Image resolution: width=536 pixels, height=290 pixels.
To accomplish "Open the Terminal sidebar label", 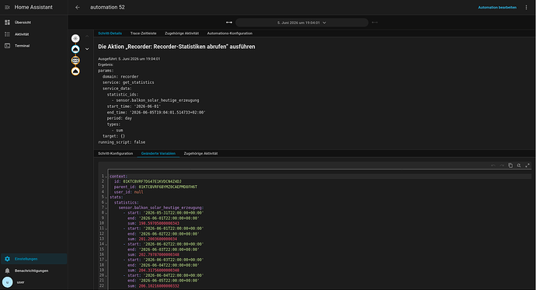I will point(22,46).
